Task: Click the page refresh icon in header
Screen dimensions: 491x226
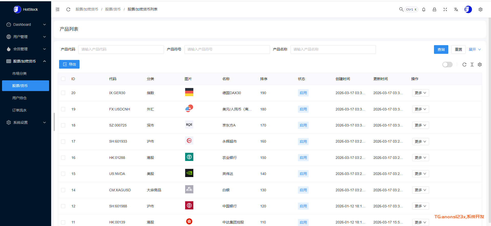Action: (x=68, y=9)
